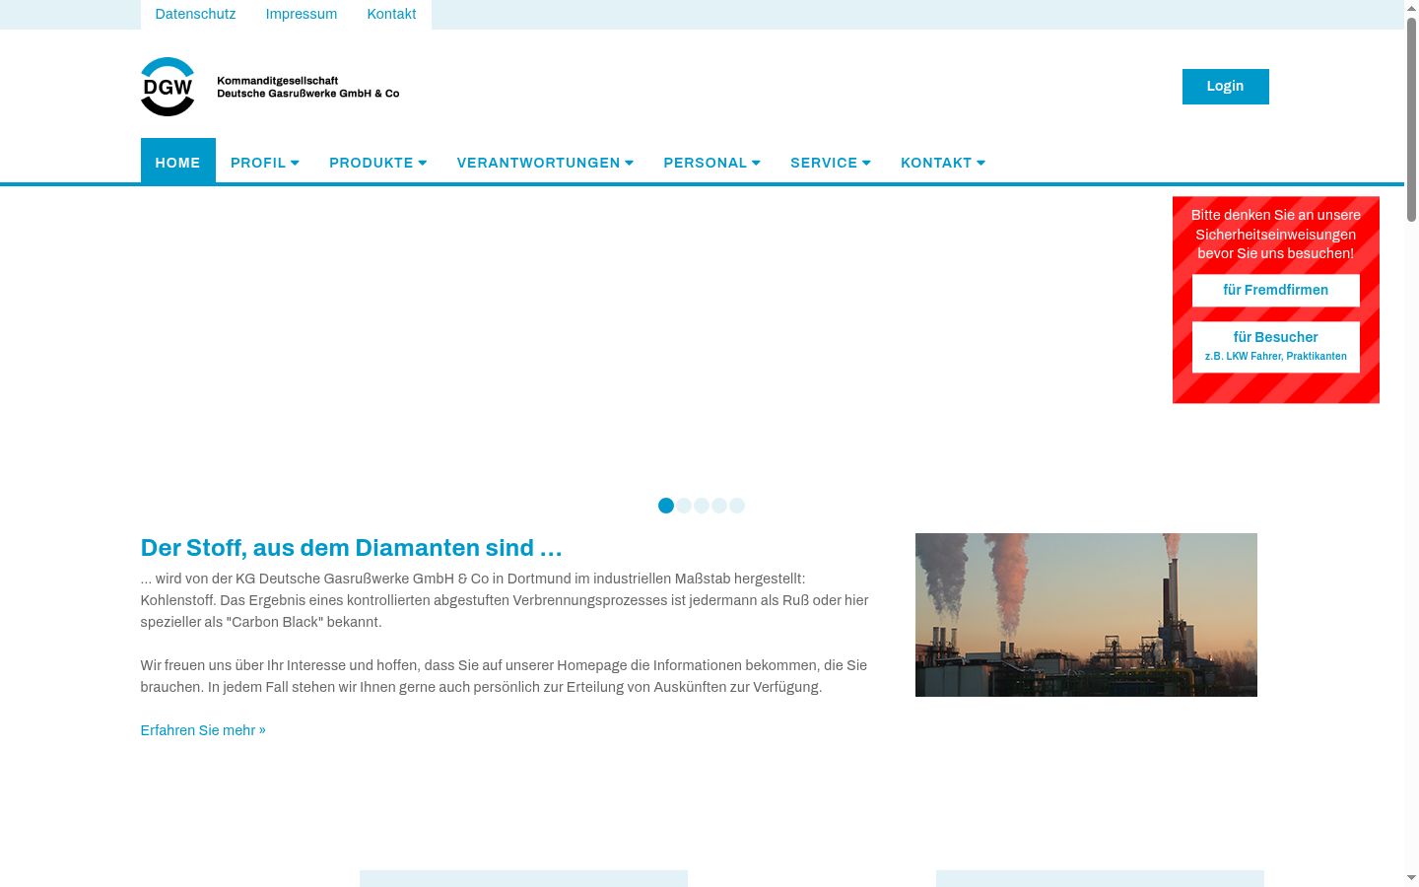This screenshot has height=887, width=1419.
Task: Click the Kommanditgesellschaft Deutsche Gasrußwerke company name
Action: tap(307, 87)
